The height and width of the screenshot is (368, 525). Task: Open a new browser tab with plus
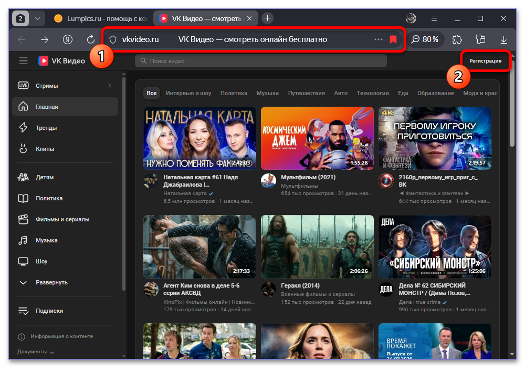click(x=267, y=18)
